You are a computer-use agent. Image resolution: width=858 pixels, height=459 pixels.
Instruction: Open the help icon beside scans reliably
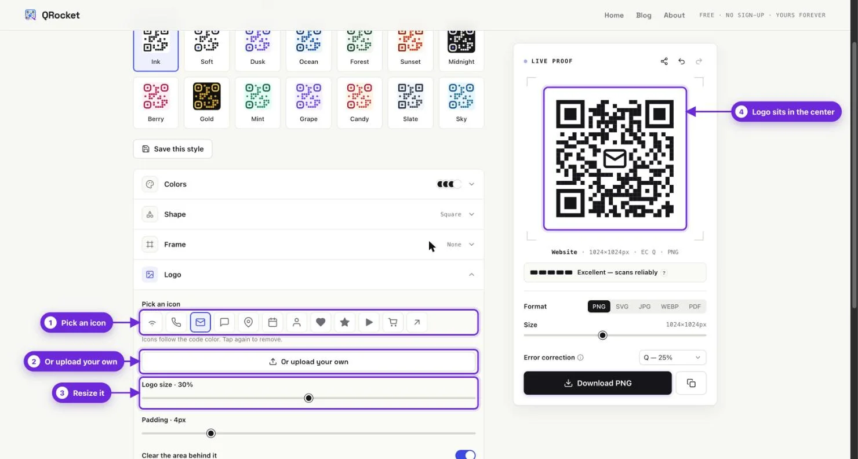pyautogui.click(x=664, y=272)
